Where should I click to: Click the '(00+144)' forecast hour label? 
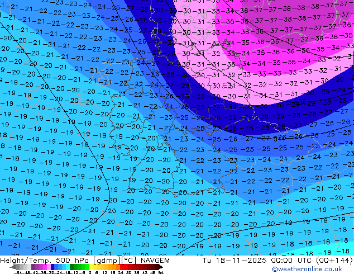[x=334, y=261]
